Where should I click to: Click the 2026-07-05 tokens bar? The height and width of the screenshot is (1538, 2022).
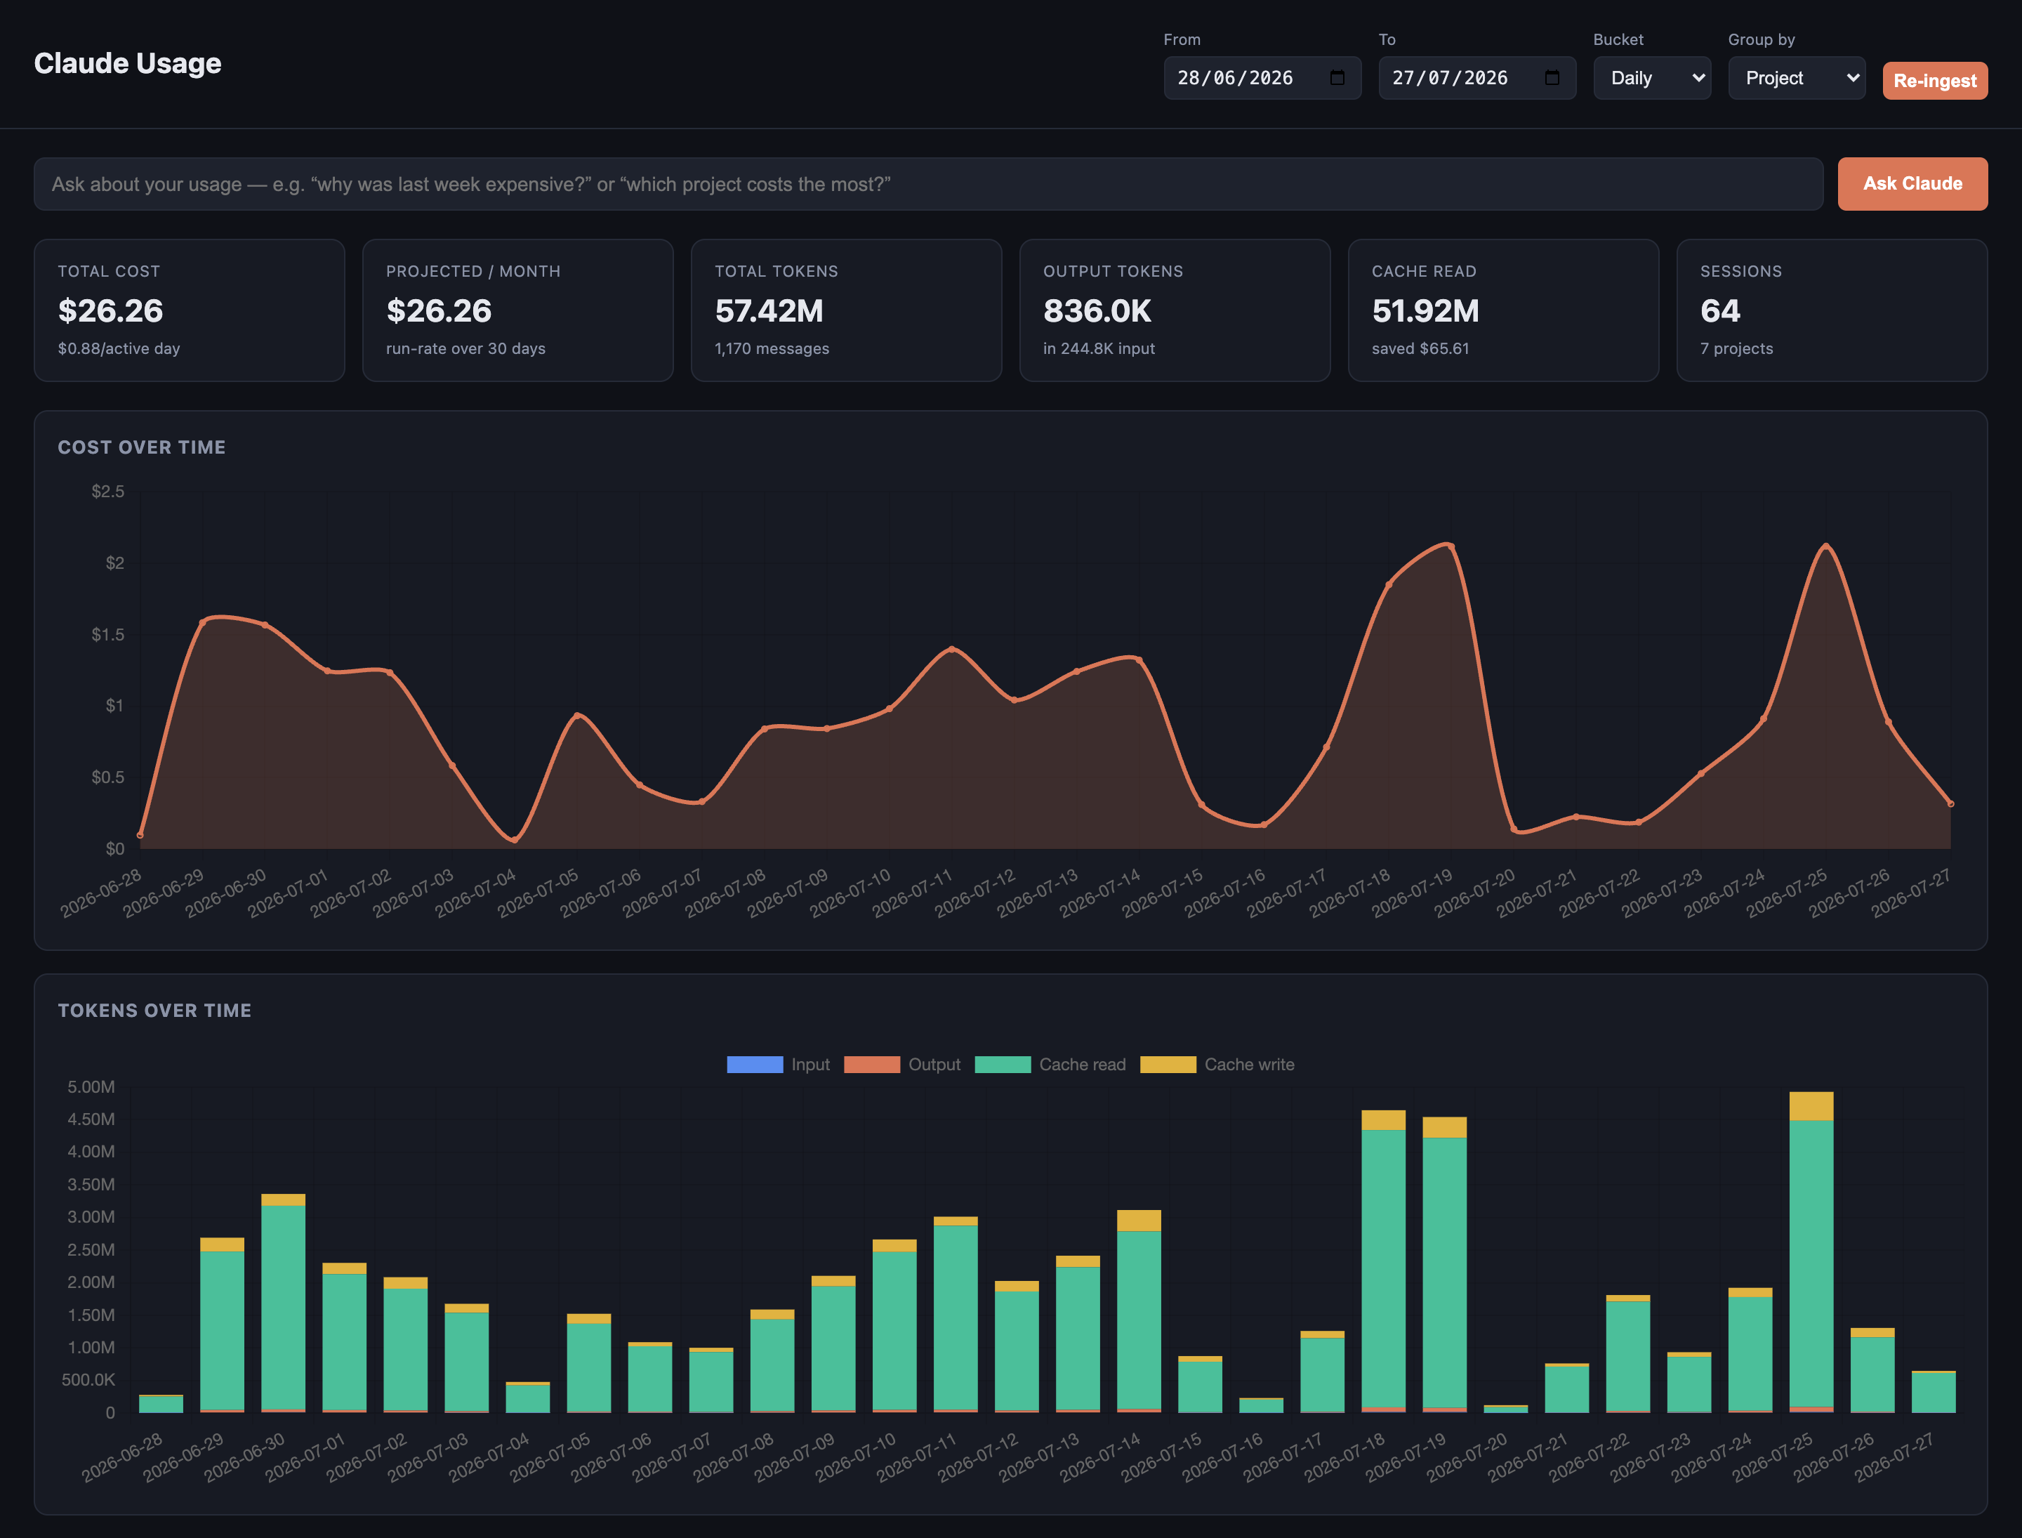(x=588, y=1363)
